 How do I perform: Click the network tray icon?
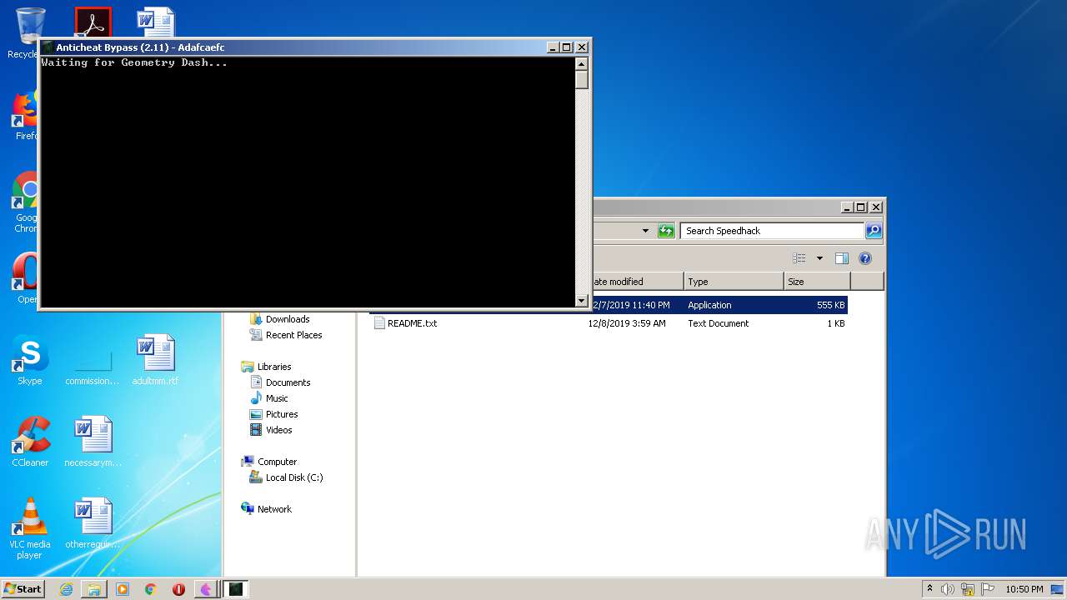(967, 589)
